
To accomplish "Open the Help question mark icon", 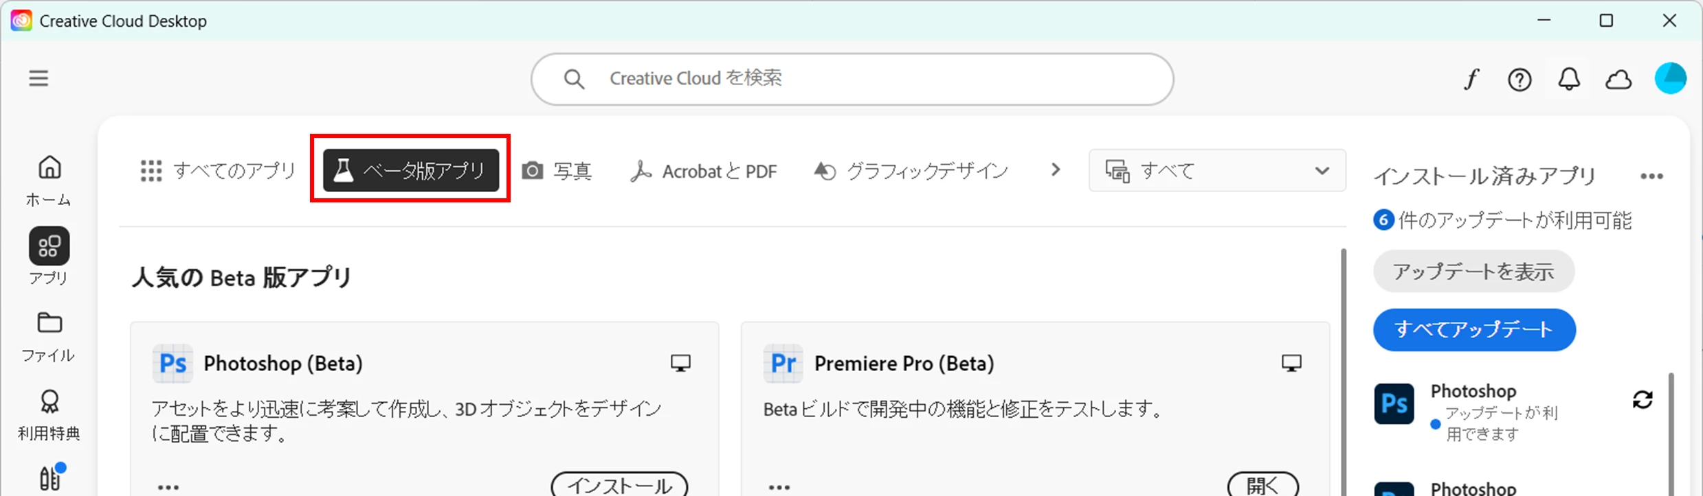I will [1520, 80].
